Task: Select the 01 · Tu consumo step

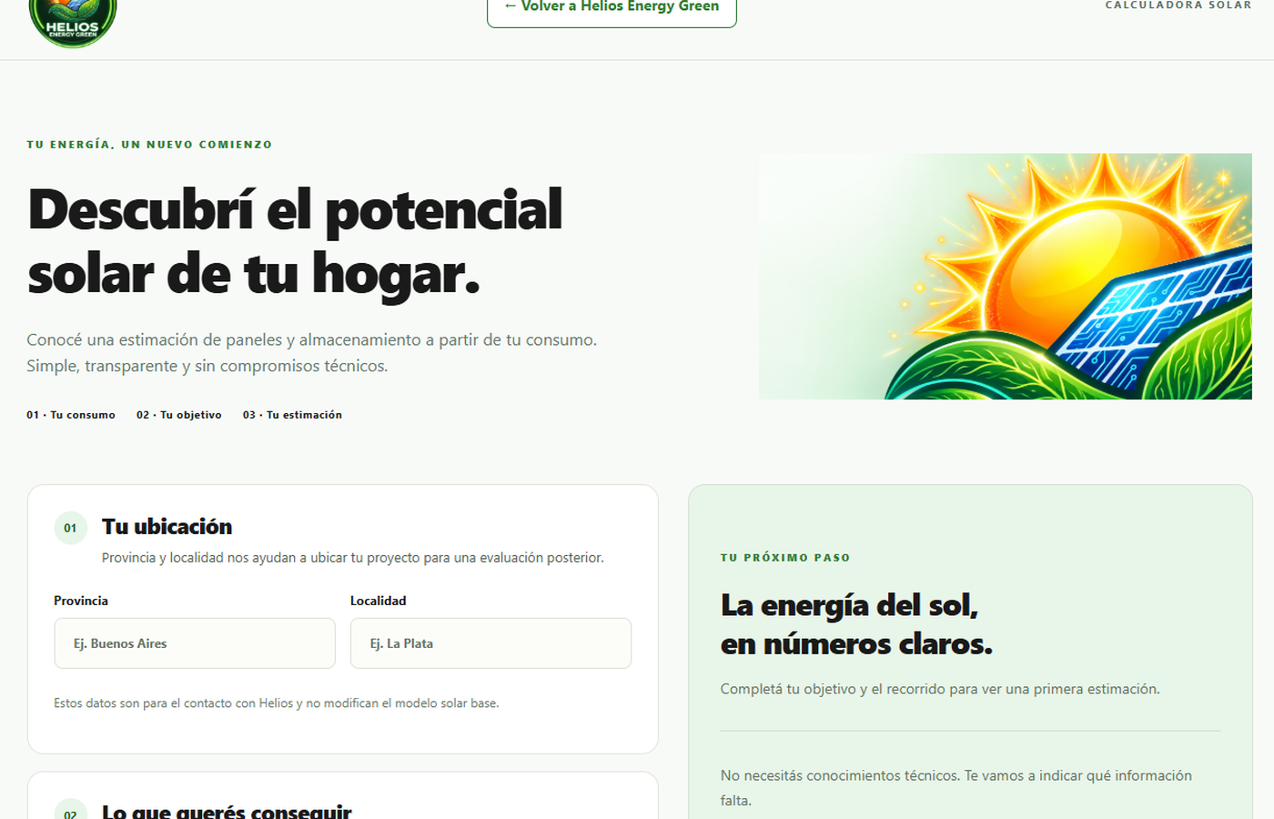Action: coord(71,415)
